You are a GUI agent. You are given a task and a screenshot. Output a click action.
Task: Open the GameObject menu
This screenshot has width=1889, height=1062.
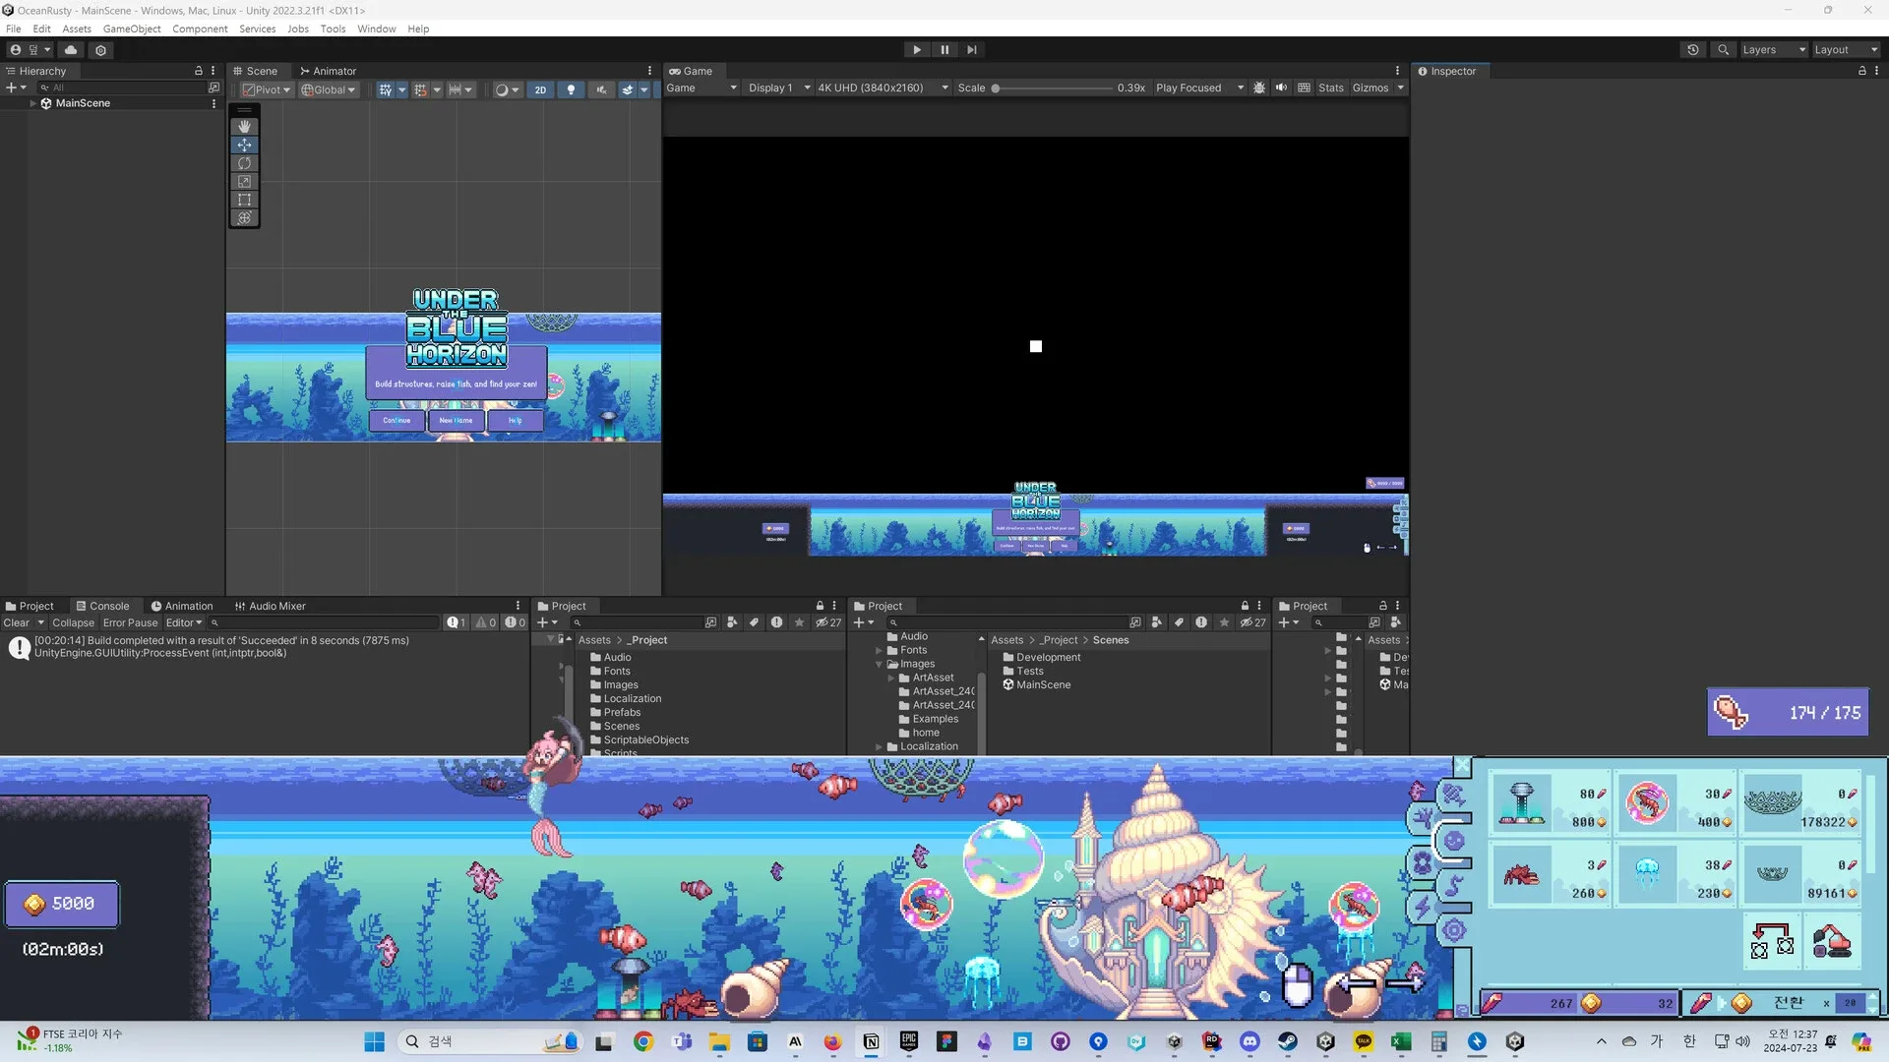point(132,29)
